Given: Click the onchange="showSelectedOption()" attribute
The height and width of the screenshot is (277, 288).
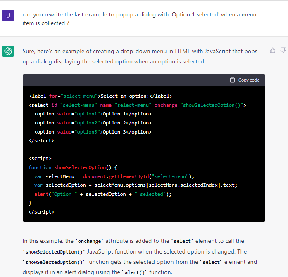Looking at the screenshot, I should pos(199,105).
